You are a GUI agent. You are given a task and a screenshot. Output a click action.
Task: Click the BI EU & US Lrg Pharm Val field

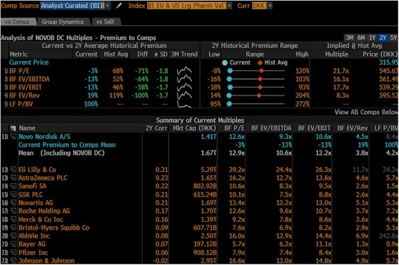coord(187,5)
